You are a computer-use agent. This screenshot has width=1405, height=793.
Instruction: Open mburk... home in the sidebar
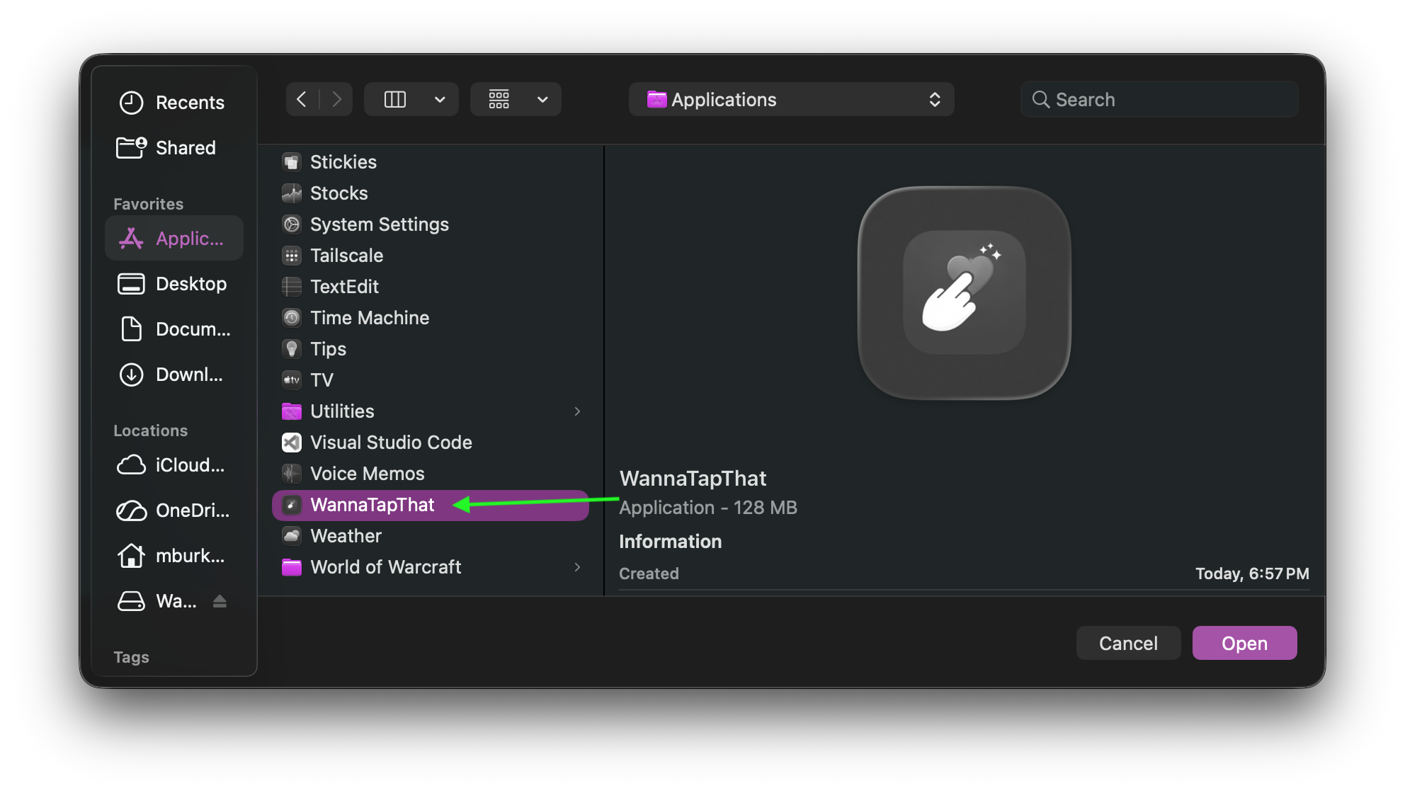(174, 556)
